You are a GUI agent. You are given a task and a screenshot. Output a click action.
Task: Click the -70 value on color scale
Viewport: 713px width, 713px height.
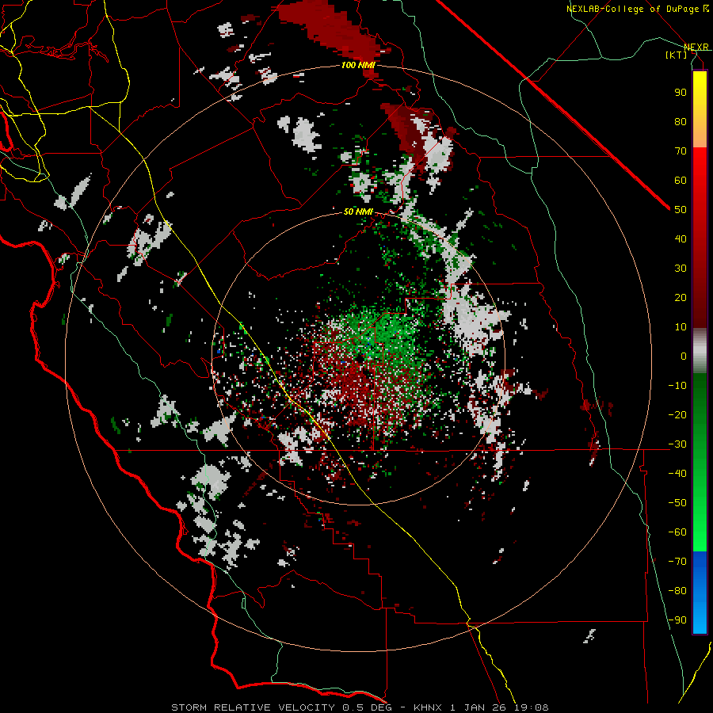pyautogui.click(x=677, y=562)
